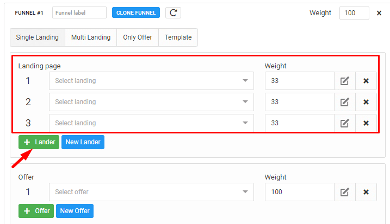This screenshot has width=390, height=224.
Task: Open the Template tab
Action: [178, 37]
